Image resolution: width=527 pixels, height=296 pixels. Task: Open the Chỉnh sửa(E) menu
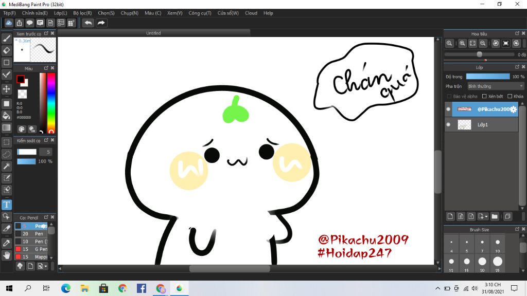pyautogui.click(x=34, y=13)
